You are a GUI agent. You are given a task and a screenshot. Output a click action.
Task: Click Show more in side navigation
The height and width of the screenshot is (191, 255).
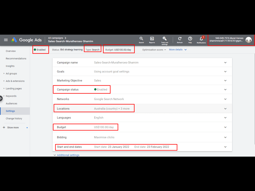(13, 128)
